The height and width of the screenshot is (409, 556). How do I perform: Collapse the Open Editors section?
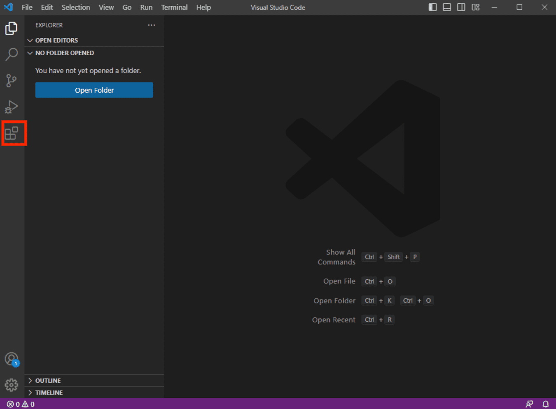click(x=94, y=40)
